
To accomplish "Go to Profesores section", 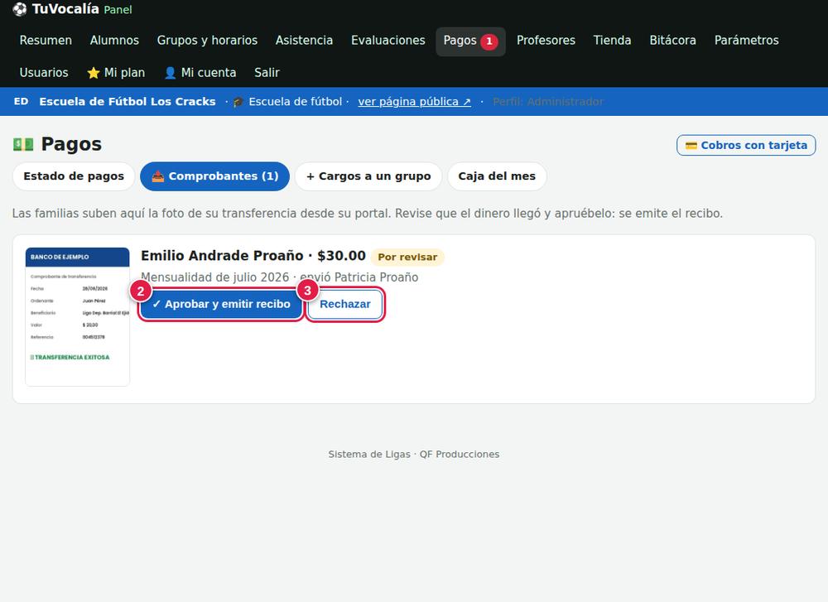I will 546,41.
